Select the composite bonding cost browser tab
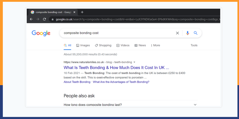Viewport: 239px width, 119px height. coord(53,12)
